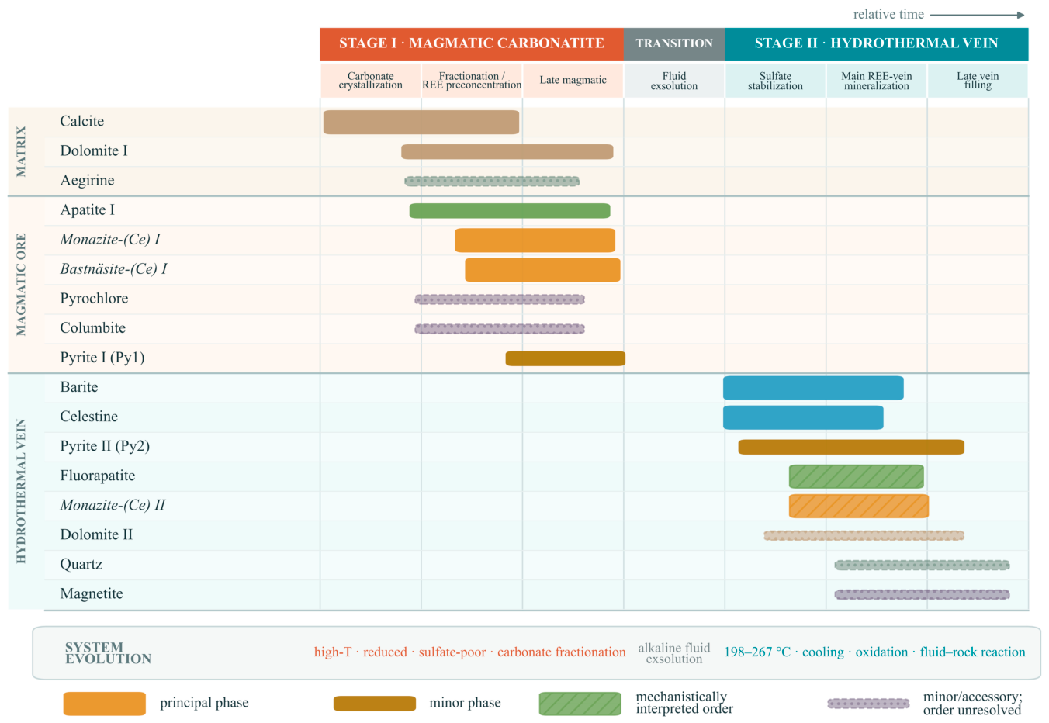Select the Late vein filling column header
Screen dimensions: 1049x723
tap(978, 81)
